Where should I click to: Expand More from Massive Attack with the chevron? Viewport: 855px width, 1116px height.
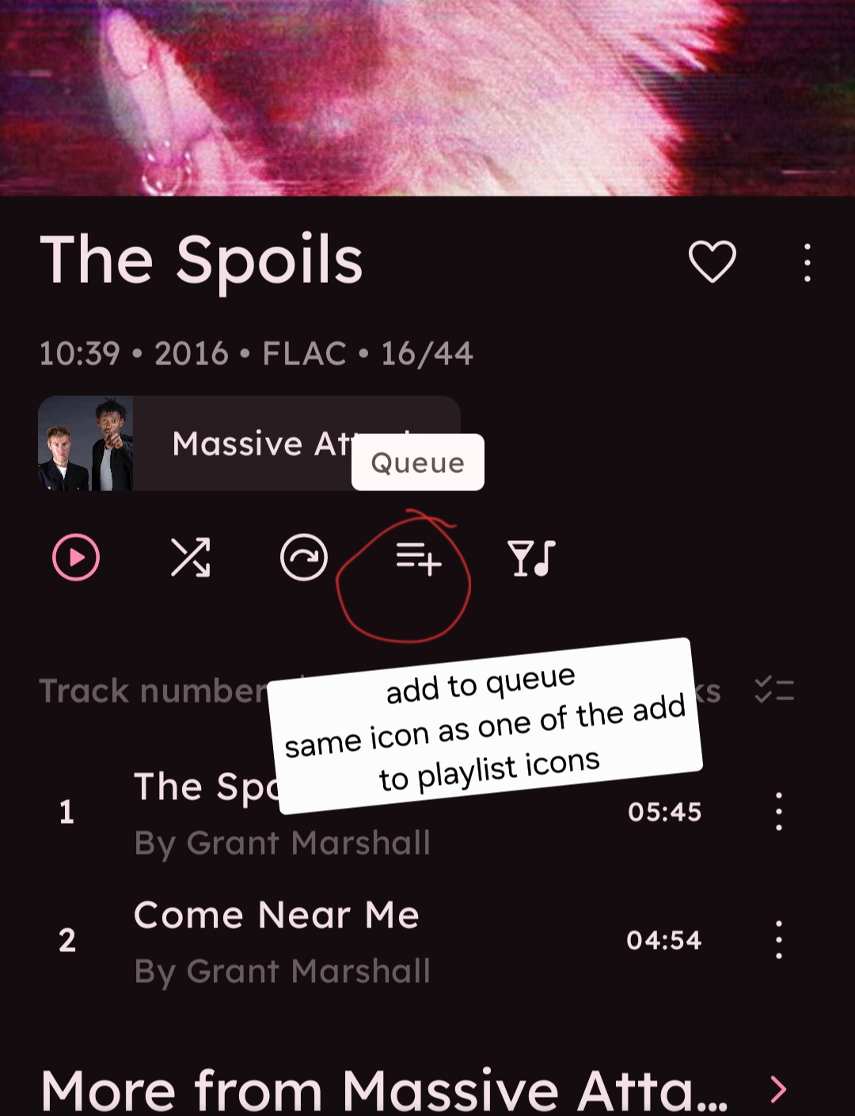(779, 1090)
